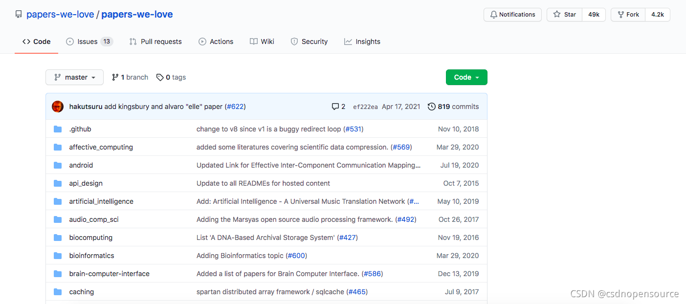Click the Notifications bell button
Screen dimensions: 686x304
point(512,15)
